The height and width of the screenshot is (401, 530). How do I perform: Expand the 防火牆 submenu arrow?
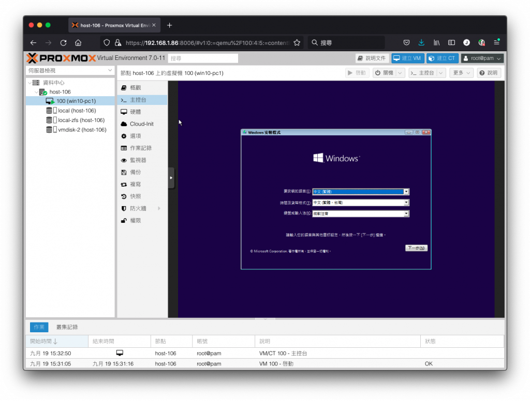coord(159,209)
